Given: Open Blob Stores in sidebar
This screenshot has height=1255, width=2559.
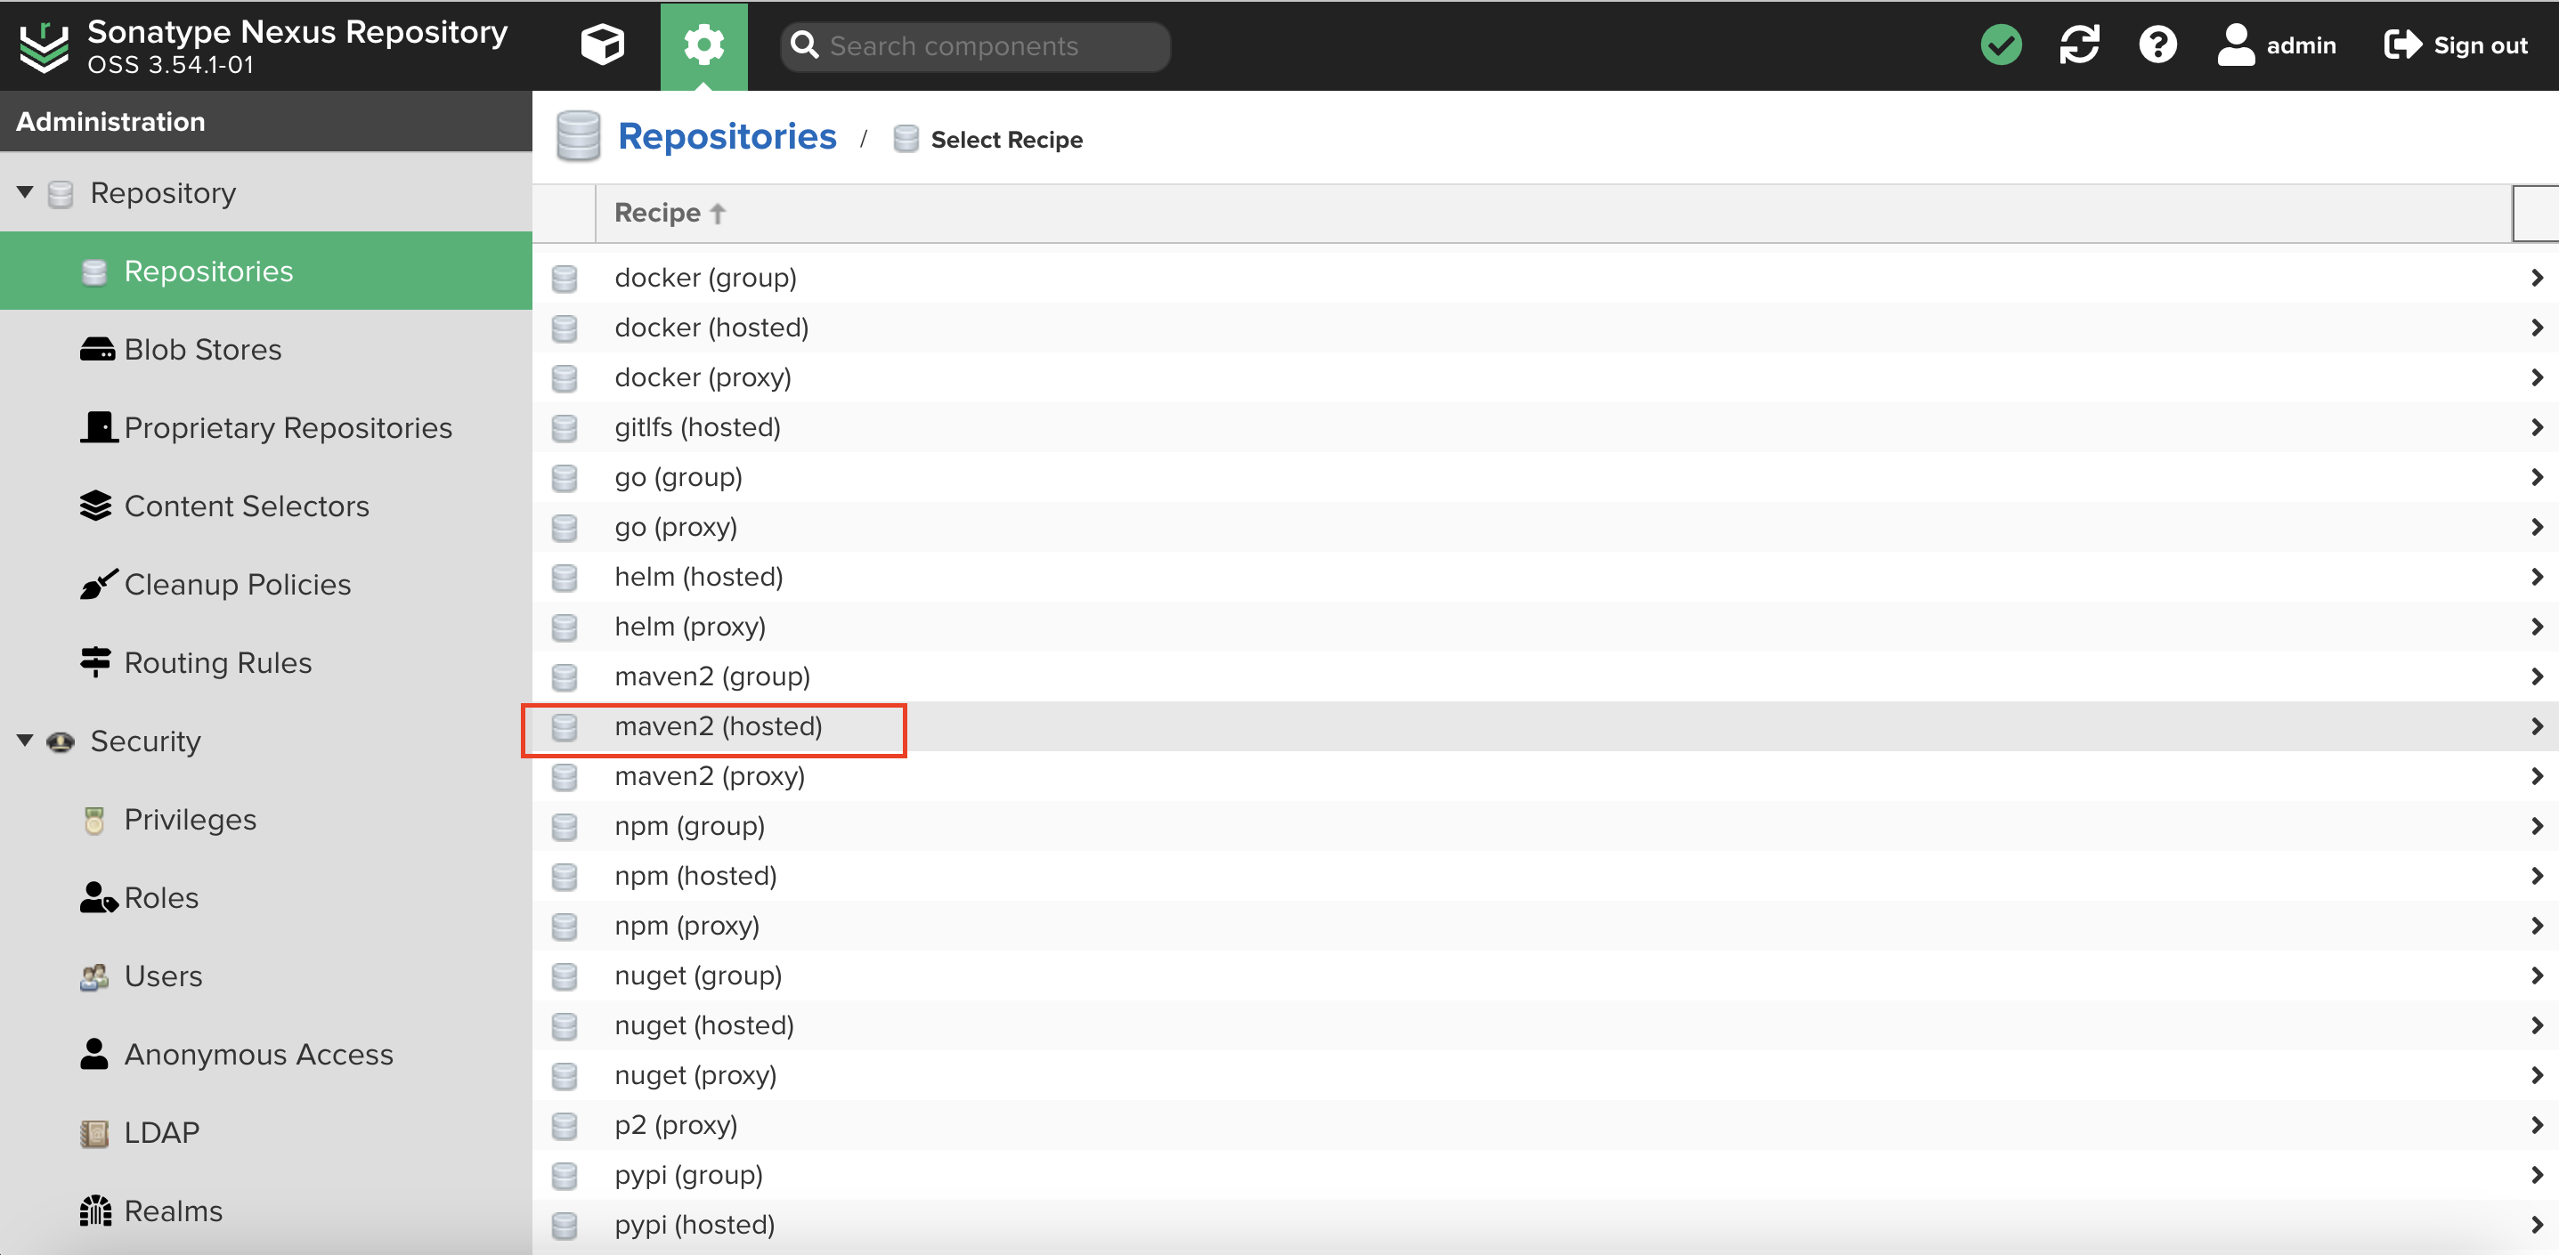Looking at the screenshot, I should [x=266, y=350].
